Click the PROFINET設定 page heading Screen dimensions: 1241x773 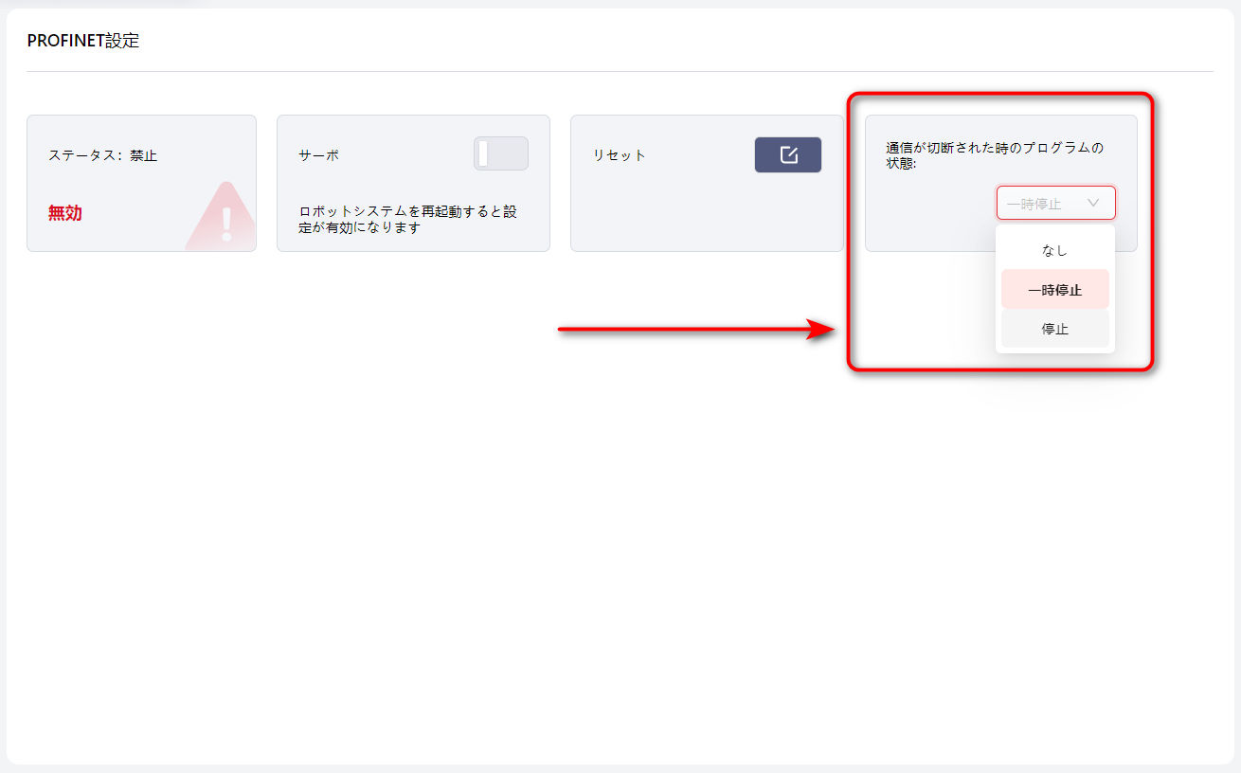tap(83, 41)
